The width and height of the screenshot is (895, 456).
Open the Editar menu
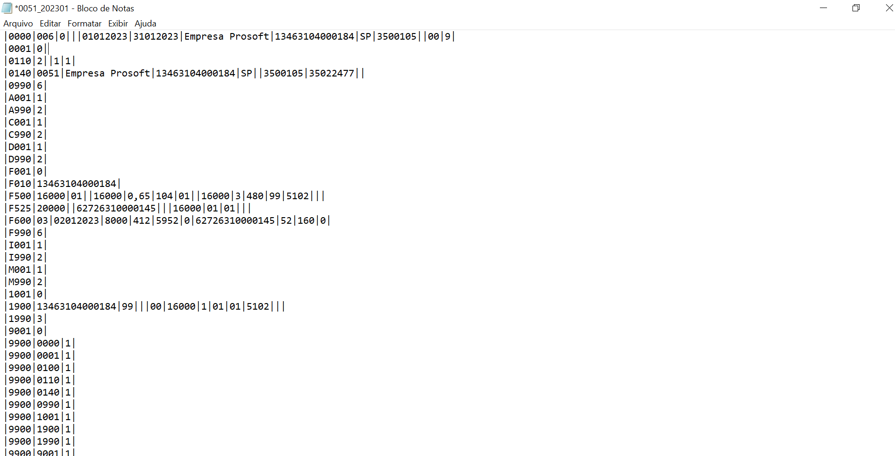tap(50, 24)
